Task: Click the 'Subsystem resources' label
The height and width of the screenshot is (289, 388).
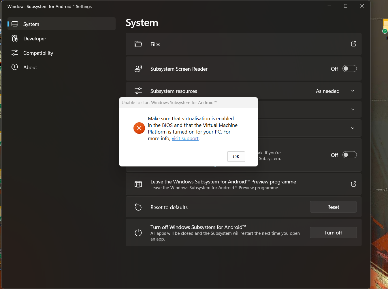Action: (x=174, y=91)
